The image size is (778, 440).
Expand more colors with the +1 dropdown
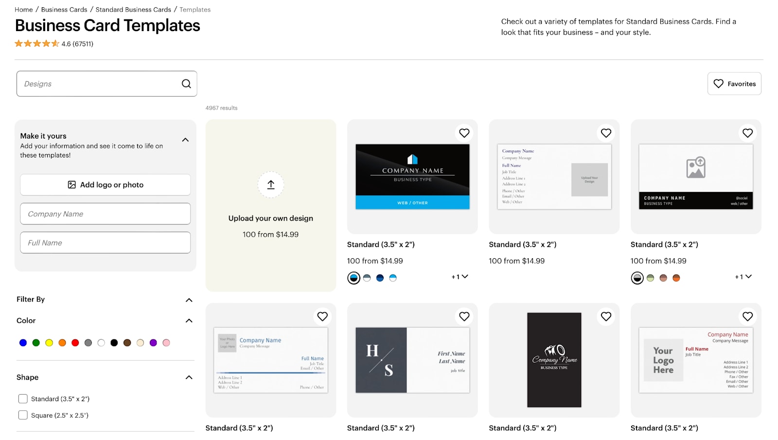tap(459, 277)
